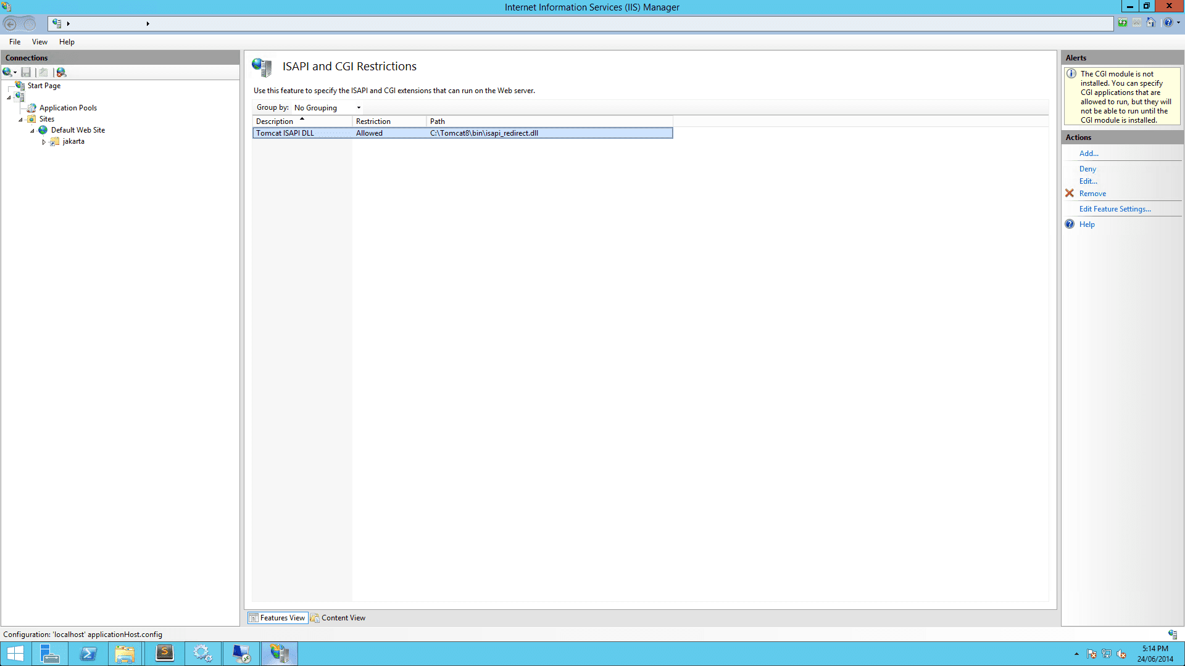Click the refresh page icon in address bar

pos(1122,23)
